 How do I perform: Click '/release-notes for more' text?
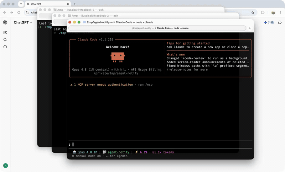click(187, 70)
